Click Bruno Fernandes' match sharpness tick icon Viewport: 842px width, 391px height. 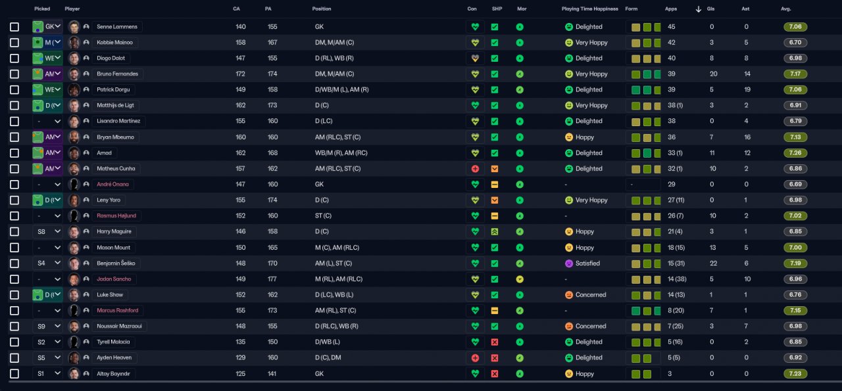coord(495,74)
